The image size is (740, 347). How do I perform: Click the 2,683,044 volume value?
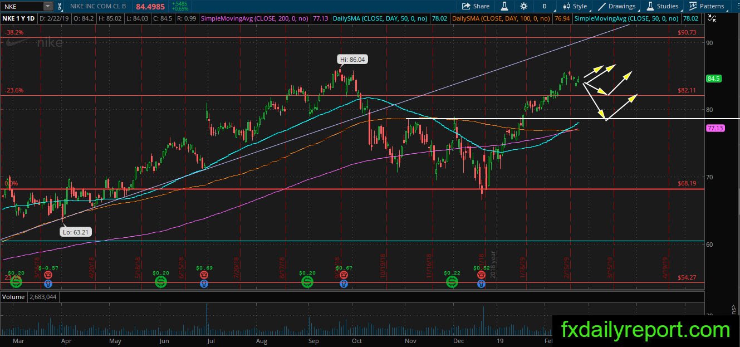click(x=42, y=297)
